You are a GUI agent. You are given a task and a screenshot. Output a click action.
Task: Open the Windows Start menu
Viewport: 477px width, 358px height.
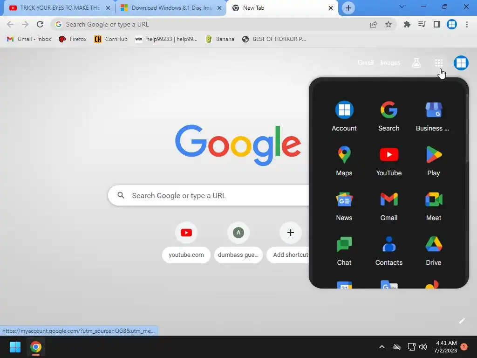click(15, 347)
